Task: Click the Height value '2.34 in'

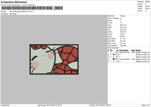Action: tap(147, 6)
